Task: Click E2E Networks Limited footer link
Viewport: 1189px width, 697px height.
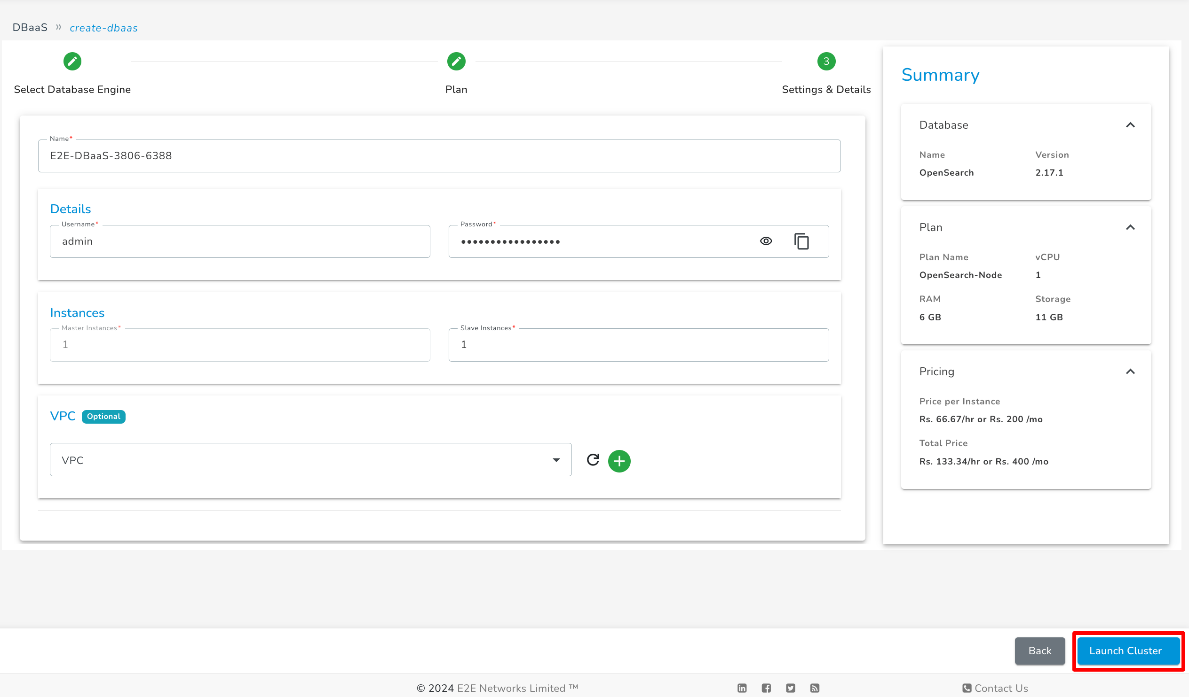Action: (x=517, y=688)
